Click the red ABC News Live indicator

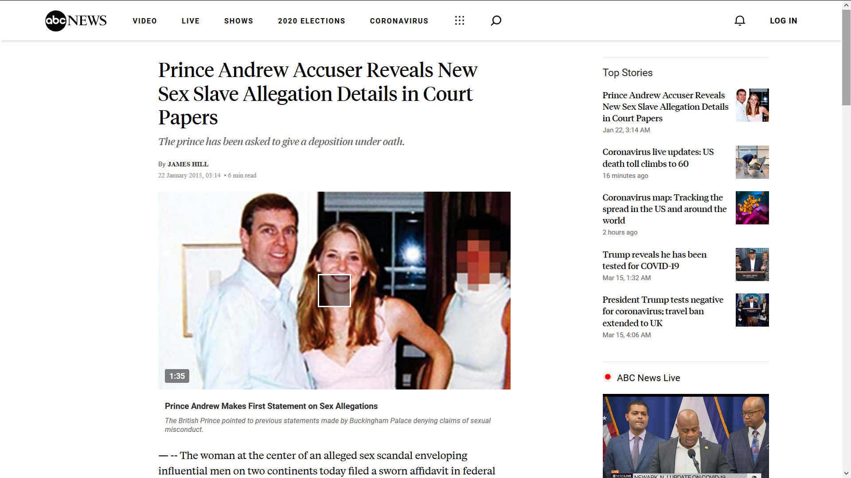pyautogui.click(x=607, y=377)
